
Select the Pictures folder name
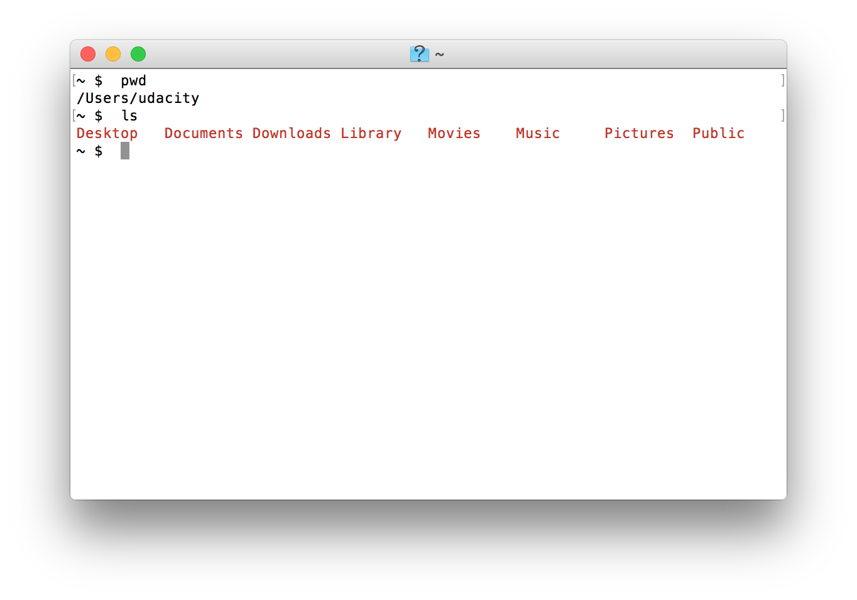coord(638,133)
